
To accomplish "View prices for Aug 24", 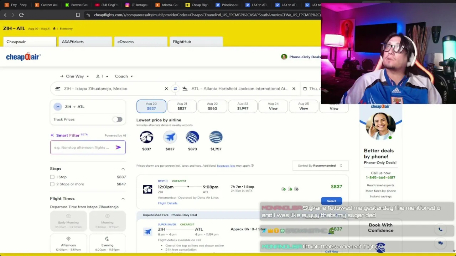I will click(273, 106).
